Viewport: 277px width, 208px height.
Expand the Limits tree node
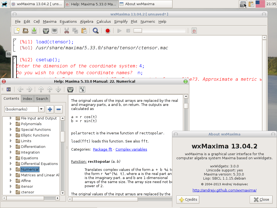pos(11,141)
